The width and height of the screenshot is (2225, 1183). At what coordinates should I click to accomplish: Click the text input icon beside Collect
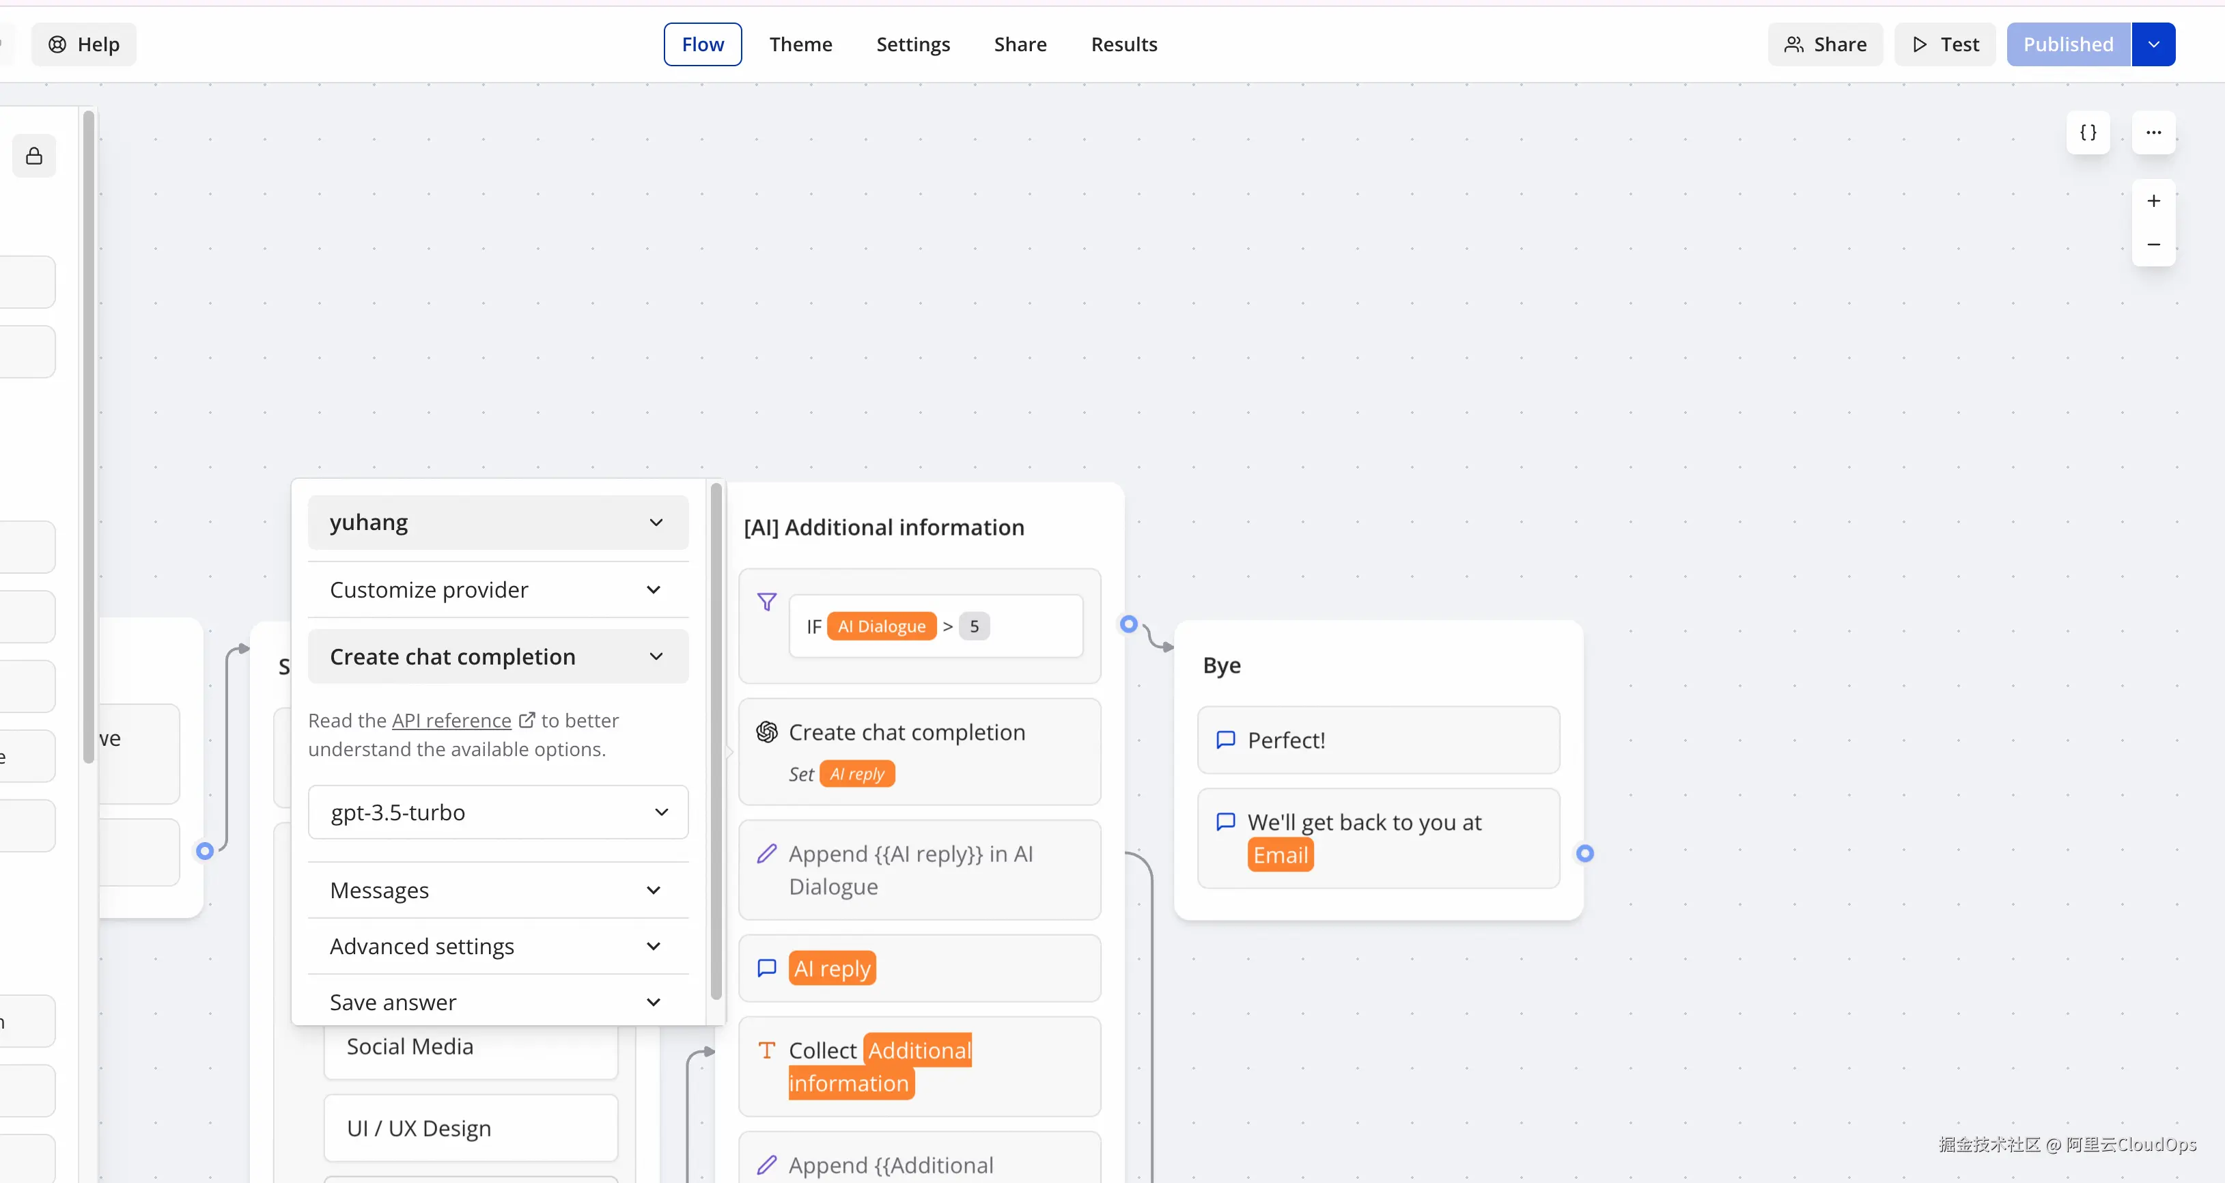(766, 1050)
